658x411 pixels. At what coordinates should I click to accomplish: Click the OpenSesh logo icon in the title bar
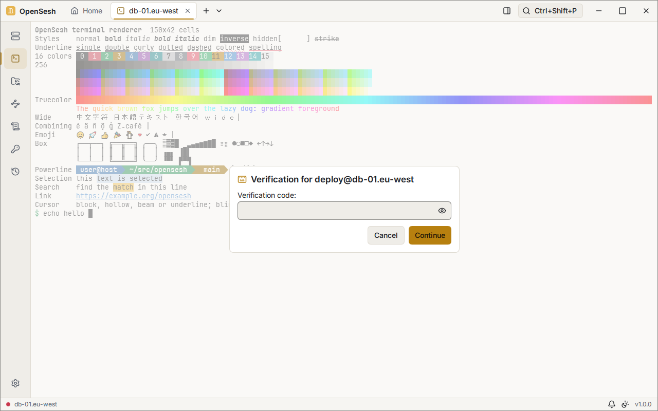[11, 11]
